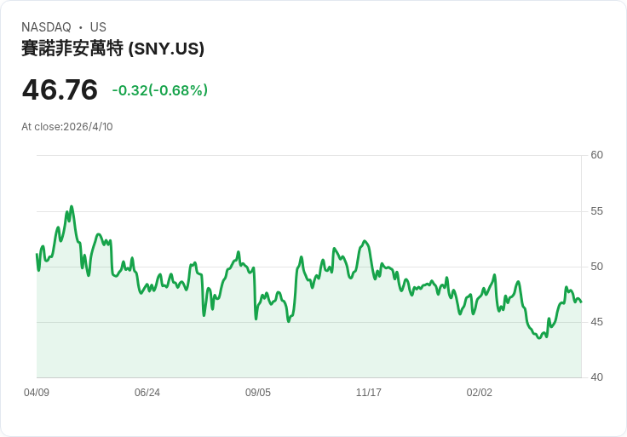This screenshot has height=437, width=627.
Task: Click the 60 y-axis price label
Action: pyautogui.click(x=596, y=155)
